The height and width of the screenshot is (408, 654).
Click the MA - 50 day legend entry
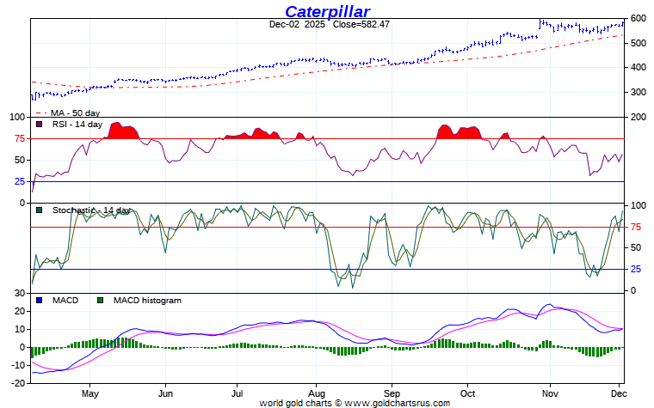(68, 113)
